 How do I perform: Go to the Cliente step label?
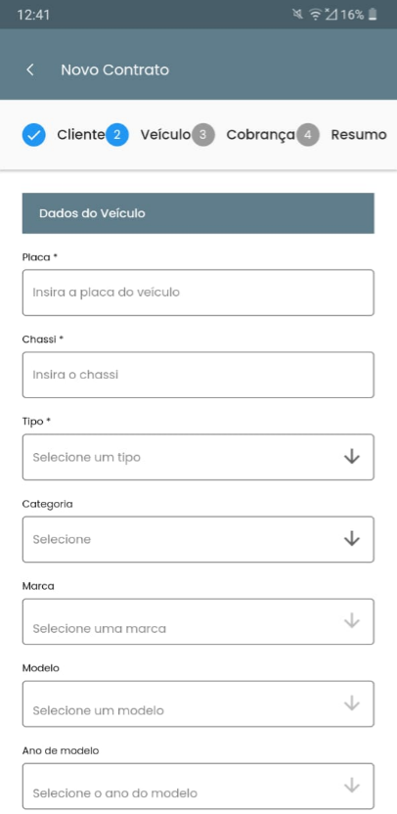pyautogui.click(x=81, y=135)
